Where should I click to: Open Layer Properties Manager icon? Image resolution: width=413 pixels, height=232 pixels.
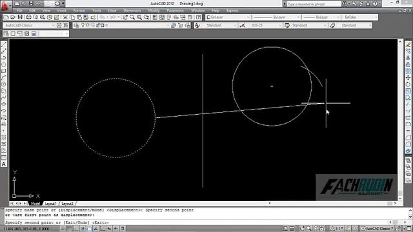point(76,25)
